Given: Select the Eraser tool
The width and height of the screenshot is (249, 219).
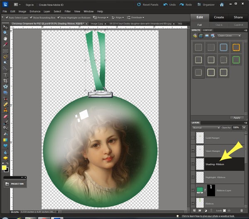Looking at the screenshot, I should pos(5,117).
